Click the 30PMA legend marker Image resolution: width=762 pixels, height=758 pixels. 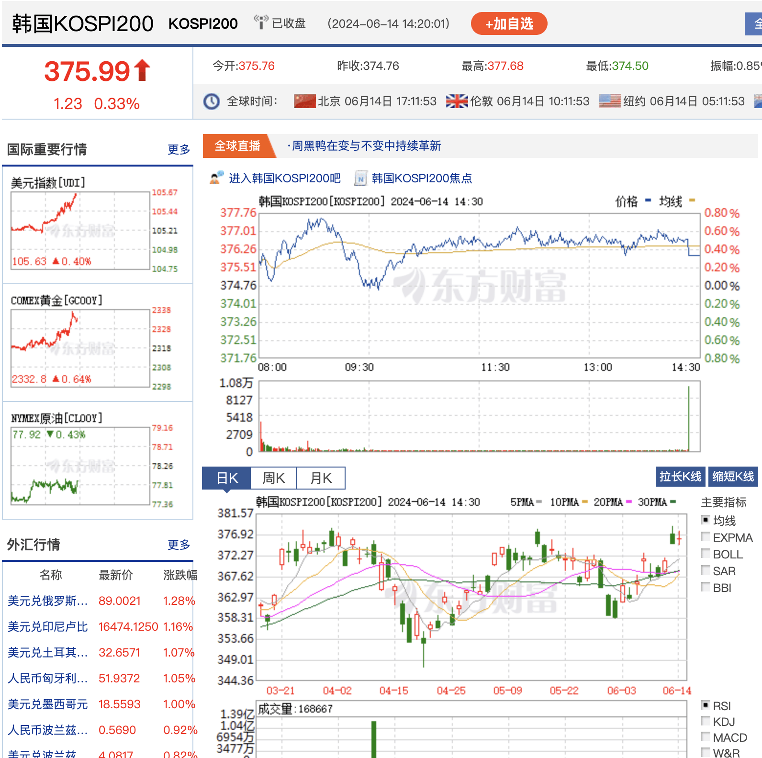tap(673, 502)
